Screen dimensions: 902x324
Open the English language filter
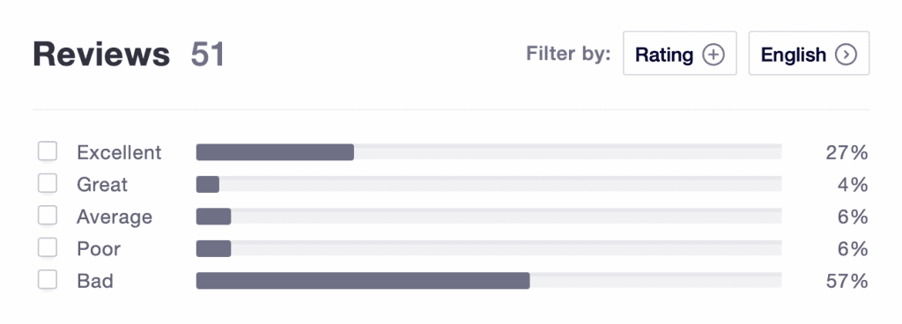pos(809,54)
